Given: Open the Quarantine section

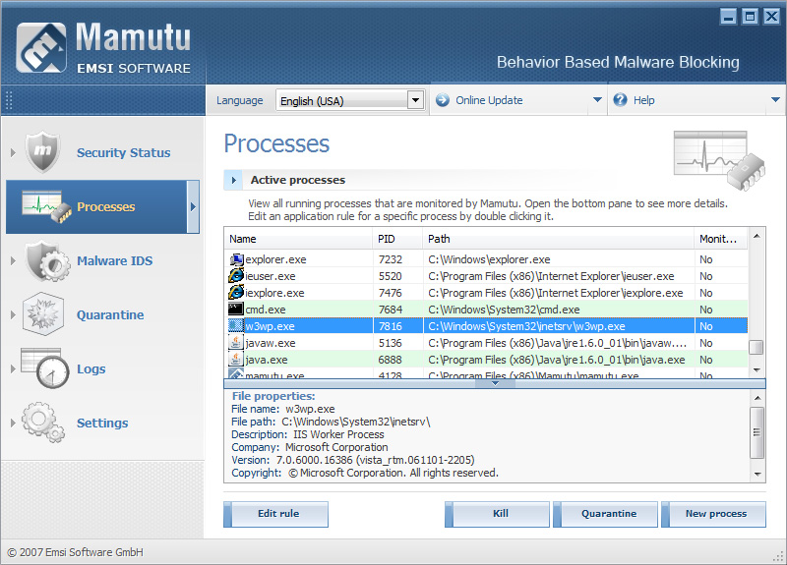Looking at the screenshot, I should pyautogui.click(x=110, y=314).
